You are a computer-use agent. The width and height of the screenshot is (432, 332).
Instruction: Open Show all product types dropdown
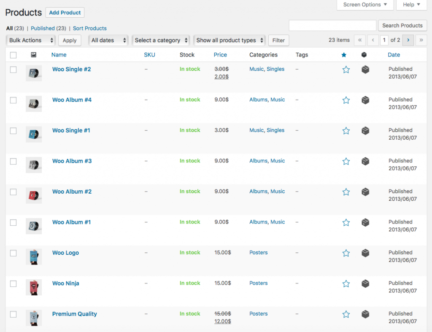229,40
